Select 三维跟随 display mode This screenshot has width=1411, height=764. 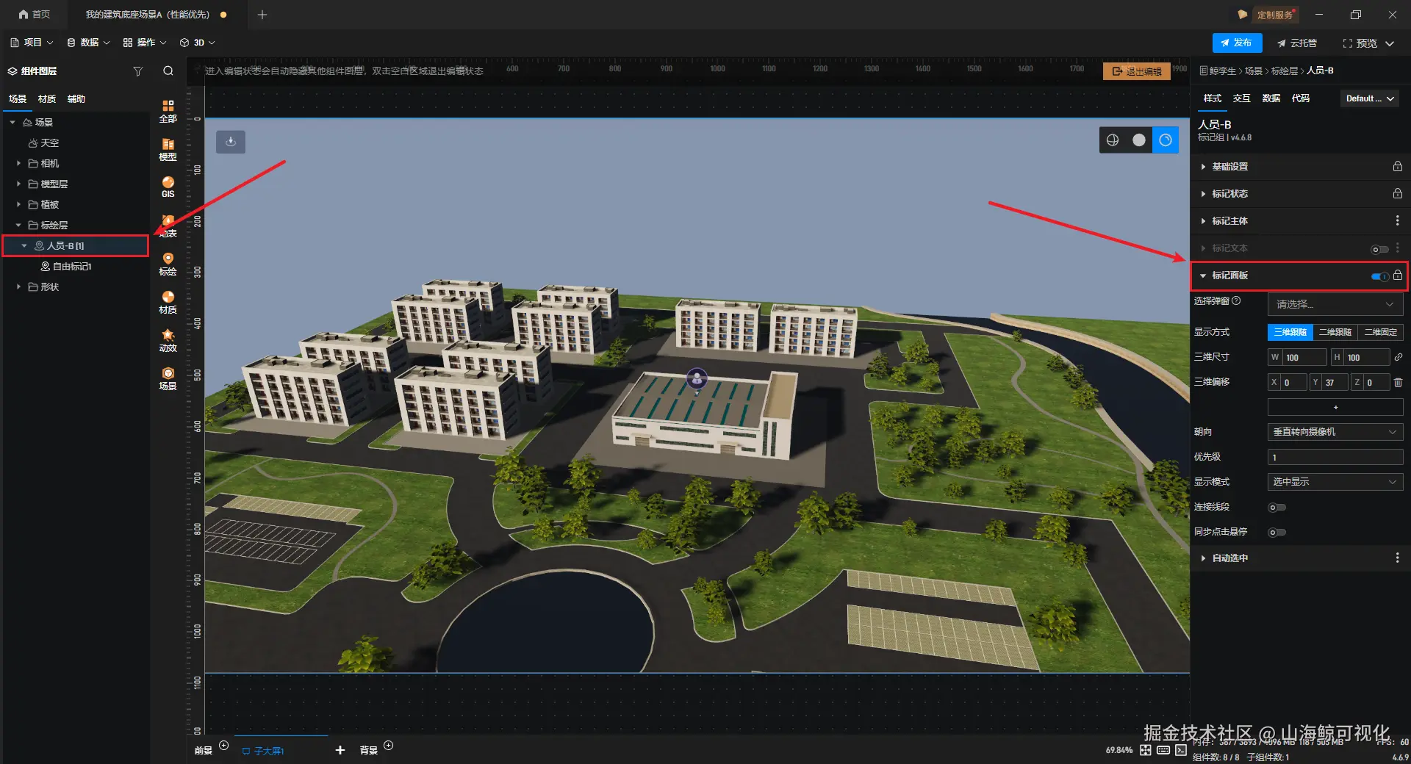pos(1290,332)
